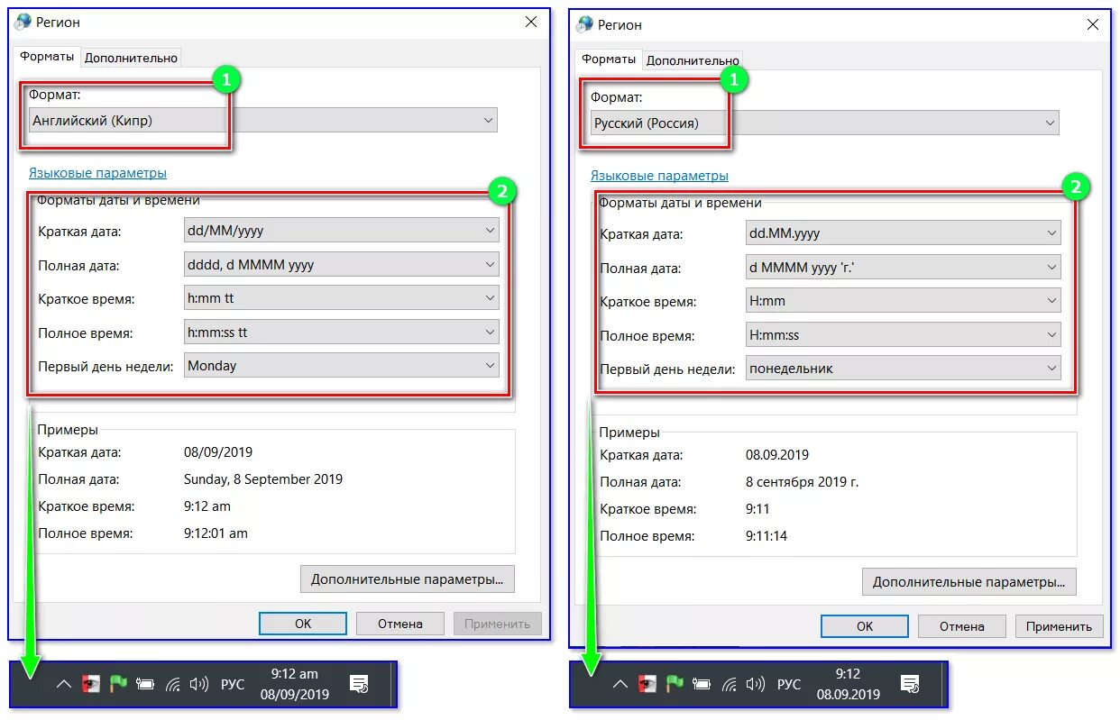This screenshot has width=1120, height=720.
Task: Open clock showing 9:12 08.09.2019
Action: 848,684
